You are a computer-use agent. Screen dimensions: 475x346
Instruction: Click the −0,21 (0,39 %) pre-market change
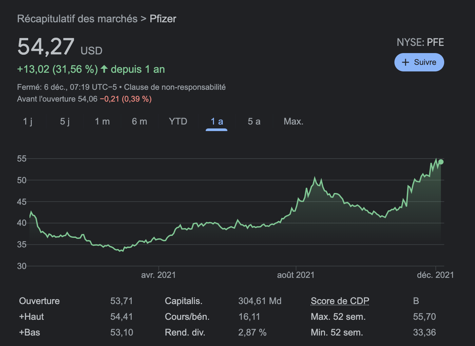(x=126, y=99)
